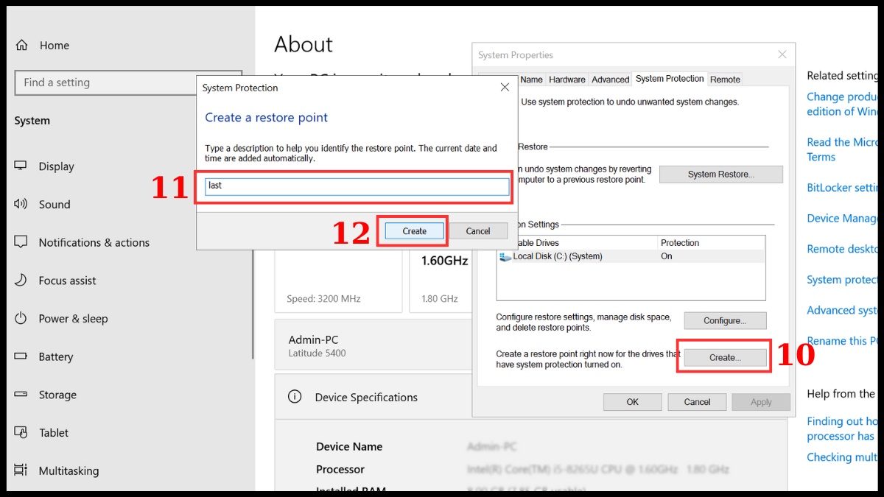
Task: Click the Device Name row label
Action: pos(349,447)
